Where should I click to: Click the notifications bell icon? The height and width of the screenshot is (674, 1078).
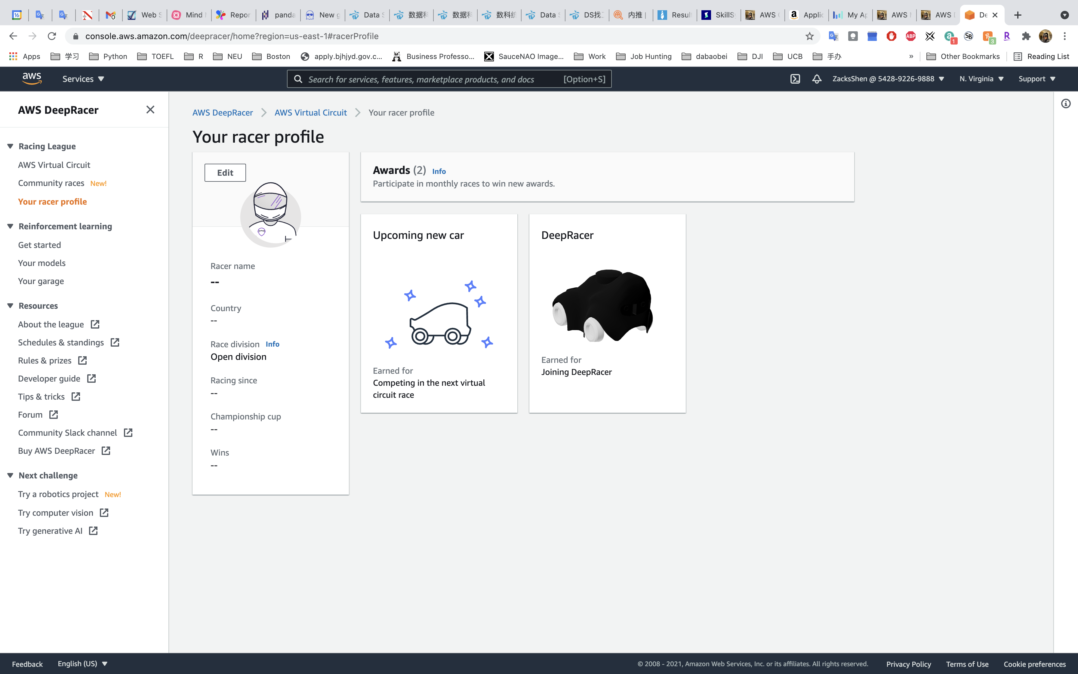coord(817,79)
